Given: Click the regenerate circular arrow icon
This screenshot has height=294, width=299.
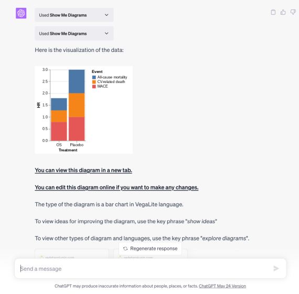Looking at the screenshot, I should tap(125, 248).
